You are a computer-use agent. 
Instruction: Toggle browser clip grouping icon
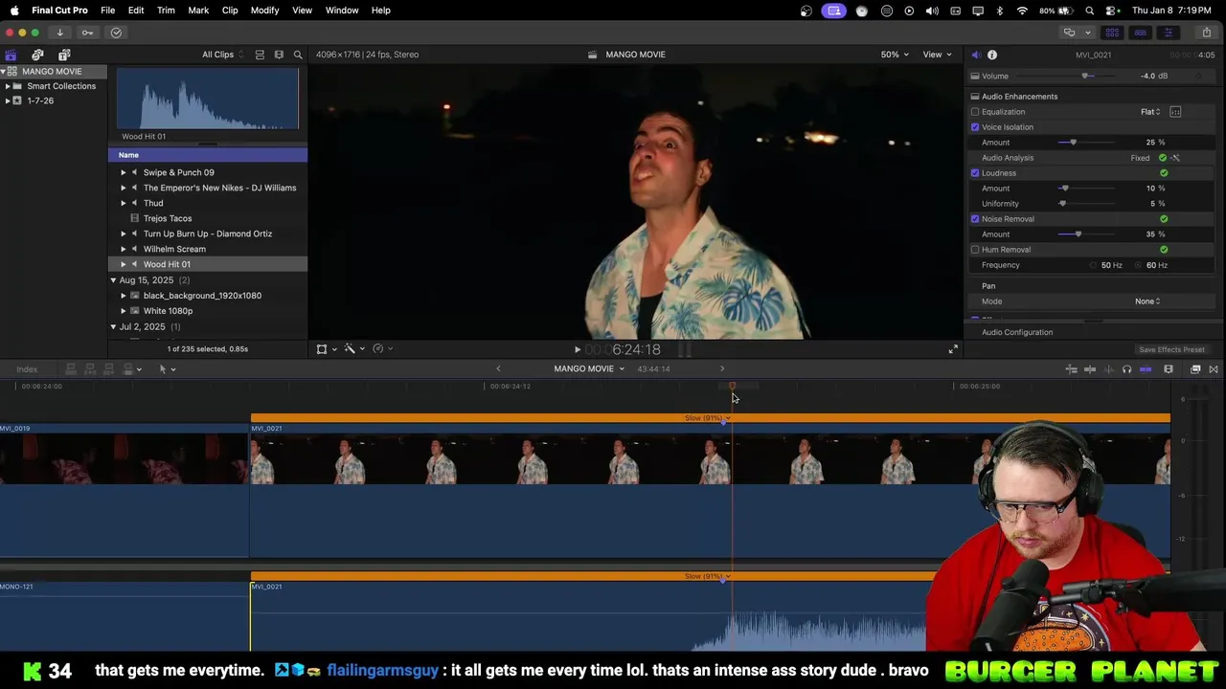(x=260, y=55)
